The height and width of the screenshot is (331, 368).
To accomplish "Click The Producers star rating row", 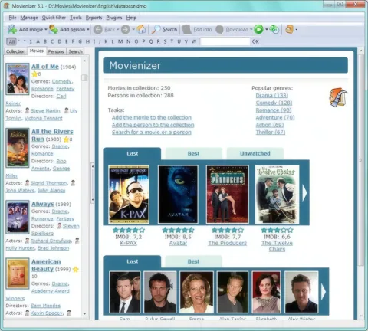I will pos(228,230).
